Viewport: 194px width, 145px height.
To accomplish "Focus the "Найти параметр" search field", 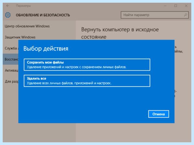I will (155, 15).
